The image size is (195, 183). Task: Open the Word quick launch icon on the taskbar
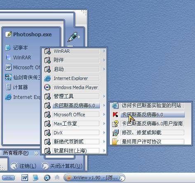25,178
